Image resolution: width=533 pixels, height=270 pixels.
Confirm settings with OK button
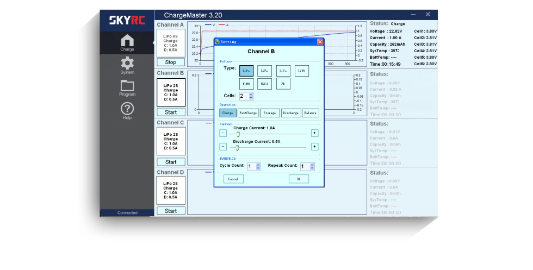299,179
